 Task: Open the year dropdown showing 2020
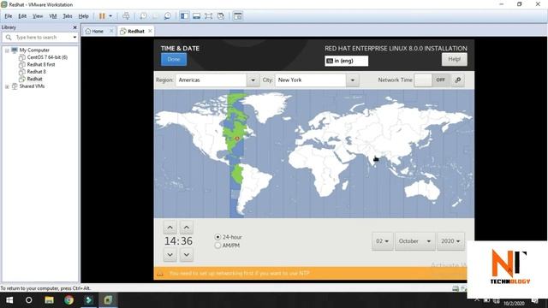450,241
